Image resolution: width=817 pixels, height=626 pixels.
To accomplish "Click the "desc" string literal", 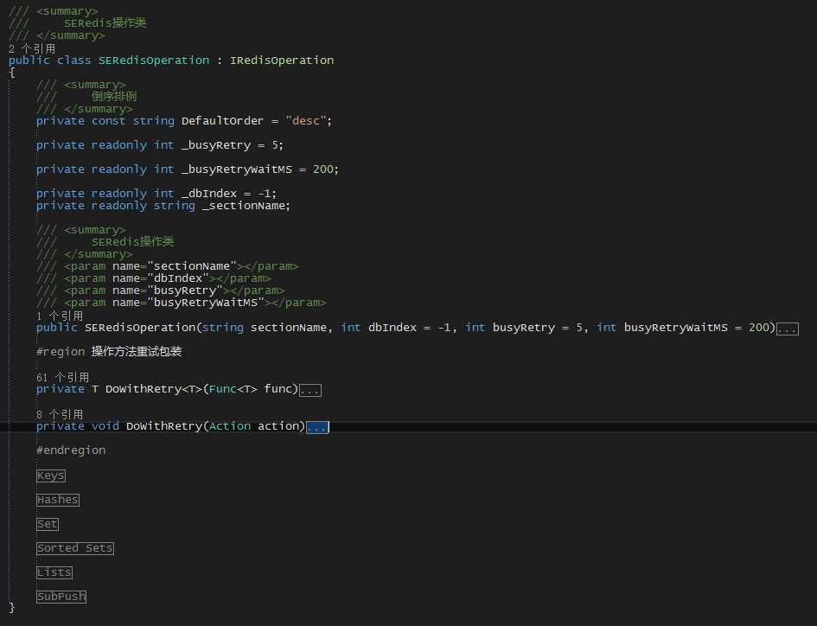I will pyautogui.click(x=306, y=121).
